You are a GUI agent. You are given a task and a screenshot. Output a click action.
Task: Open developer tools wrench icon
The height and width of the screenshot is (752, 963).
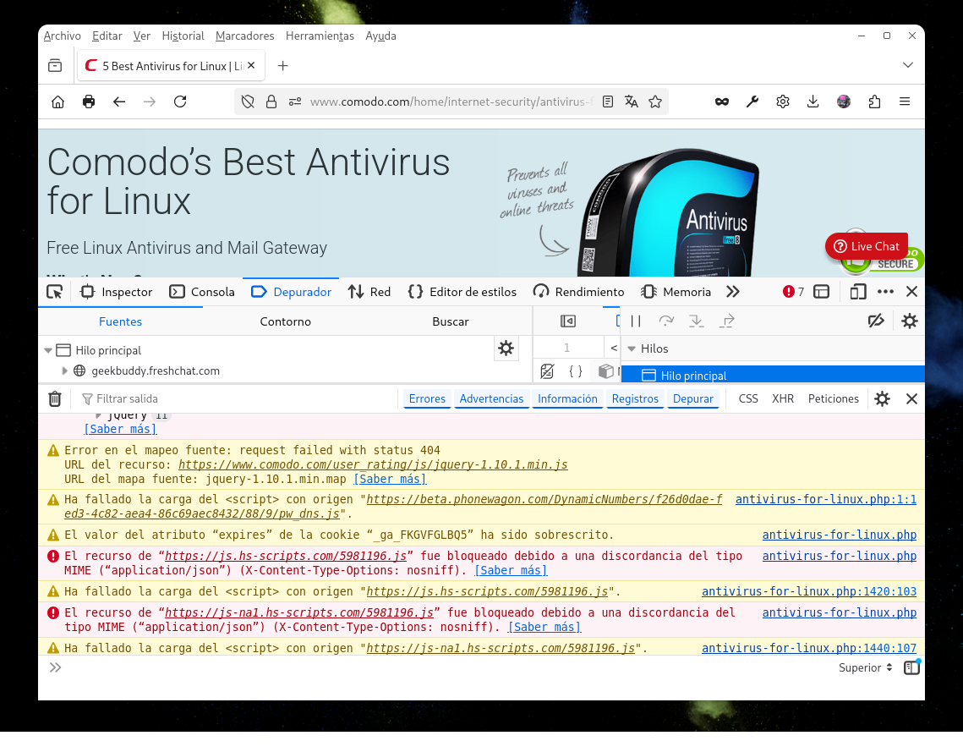752,102
